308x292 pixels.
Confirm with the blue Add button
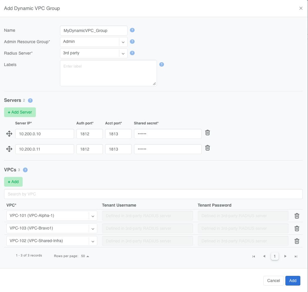(x=293, y=281)
